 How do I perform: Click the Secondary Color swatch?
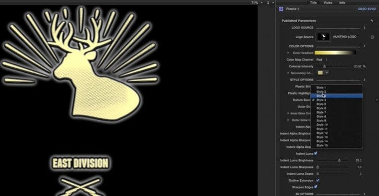(320, 73)
